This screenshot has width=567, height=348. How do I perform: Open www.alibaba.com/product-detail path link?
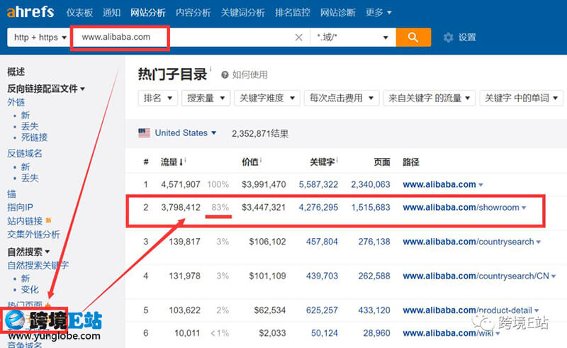[x=467, y=310]
